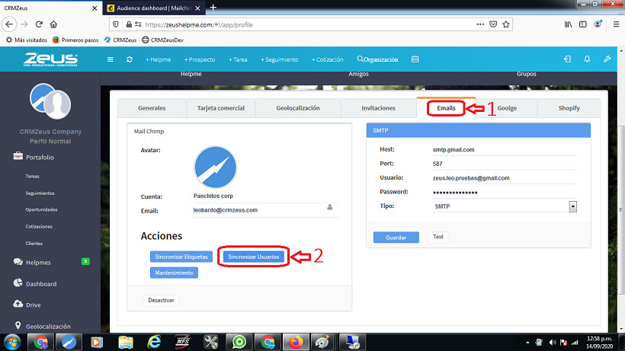Switch to Audience dashboard Mailchimp browser tab
Image resolution: width=625 pixels, height=351 pixels.
click(154, 8)
